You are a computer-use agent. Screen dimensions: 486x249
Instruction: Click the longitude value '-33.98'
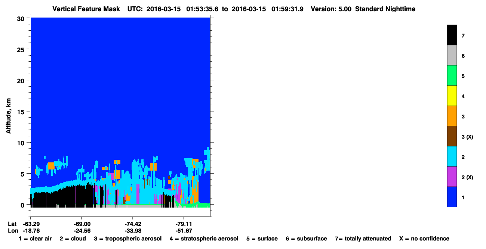click(x=133, y=231)
